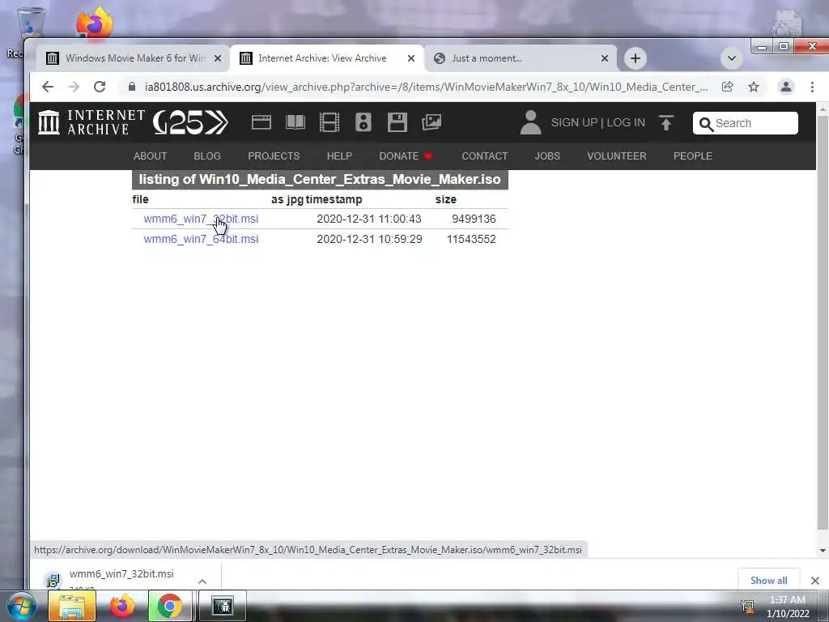829x622 pixels.
Task: Click the address bar URL
Action: (x=426, y=87)
